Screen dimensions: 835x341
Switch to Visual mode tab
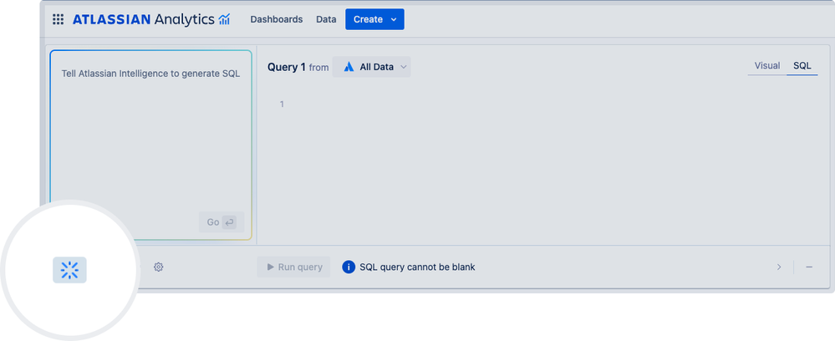click(766, 65)
